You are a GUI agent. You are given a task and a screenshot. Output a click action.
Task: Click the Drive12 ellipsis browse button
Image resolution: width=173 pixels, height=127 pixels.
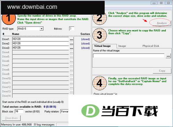pos(72,87)
